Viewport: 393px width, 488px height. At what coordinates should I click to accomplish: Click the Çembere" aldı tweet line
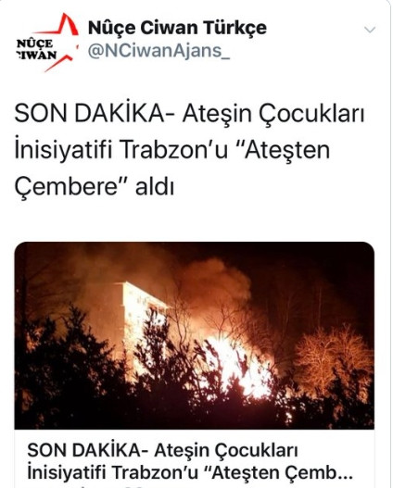click(x=95, y=187)
